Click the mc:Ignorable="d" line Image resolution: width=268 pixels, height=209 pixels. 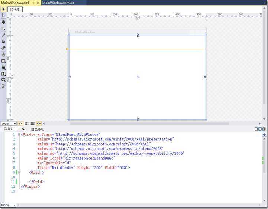54,163
